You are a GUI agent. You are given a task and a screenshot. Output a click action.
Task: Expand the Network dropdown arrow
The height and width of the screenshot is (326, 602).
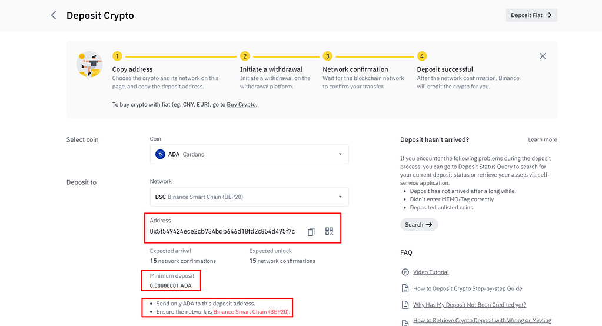[340, 197]
